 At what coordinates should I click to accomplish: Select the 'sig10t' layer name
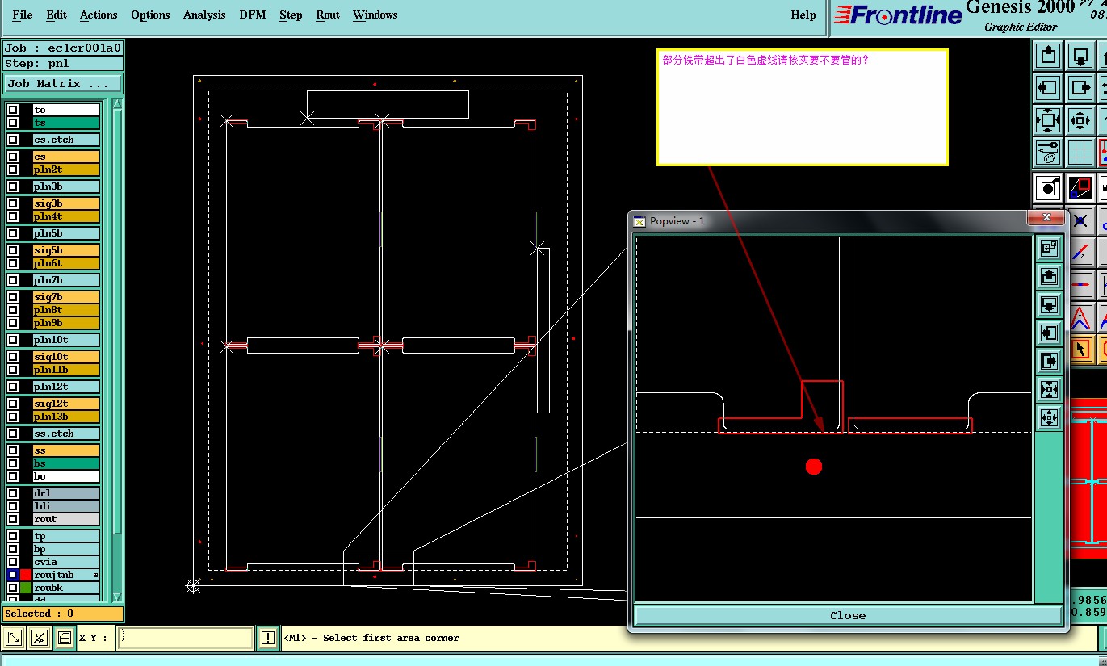[65, 357]
